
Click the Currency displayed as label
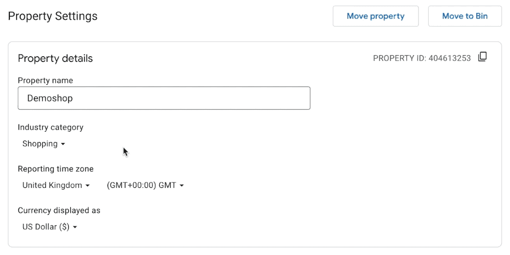(59, 210)
